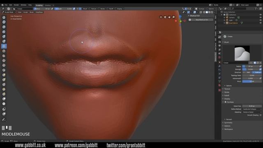Select the Clay sculpt brush

click(x=4, y=22)
